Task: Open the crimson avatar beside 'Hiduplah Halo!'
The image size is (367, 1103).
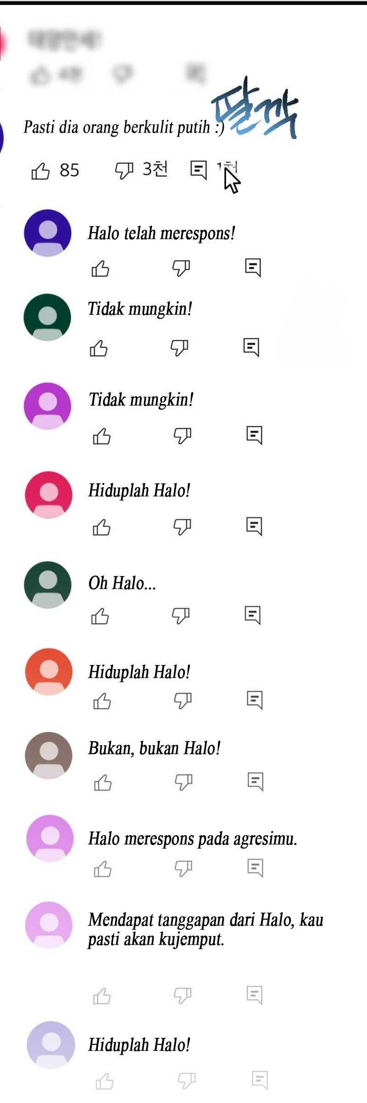Action: click(49, 494)
